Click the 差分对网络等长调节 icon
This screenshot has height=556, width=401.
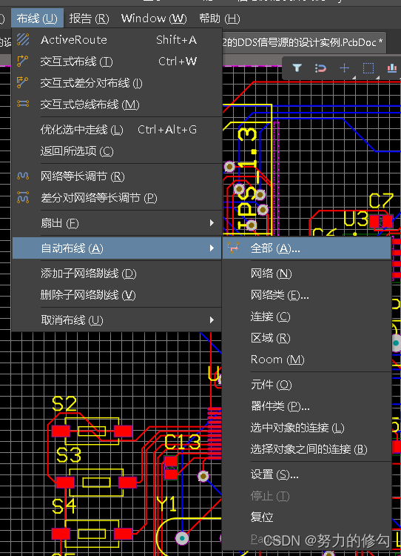tap(23, 197)
